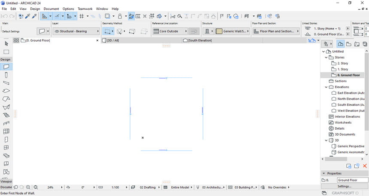Image resolution: width=369 pixels, height=196 pixels.
Task: Open the dropdown next to Trace icon
Action: pos(113,16)
